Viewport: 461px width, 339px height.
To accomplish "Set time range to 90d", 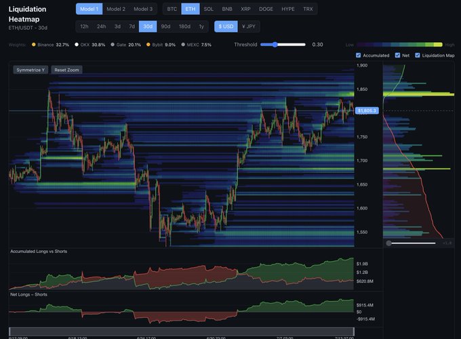I will (165, 26).
